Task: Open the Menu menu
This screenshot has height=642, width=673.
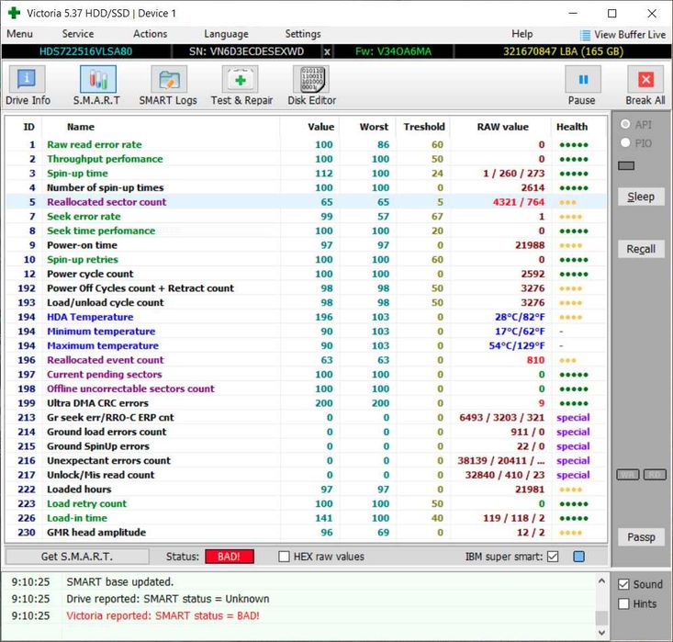Action: point(20,34)
